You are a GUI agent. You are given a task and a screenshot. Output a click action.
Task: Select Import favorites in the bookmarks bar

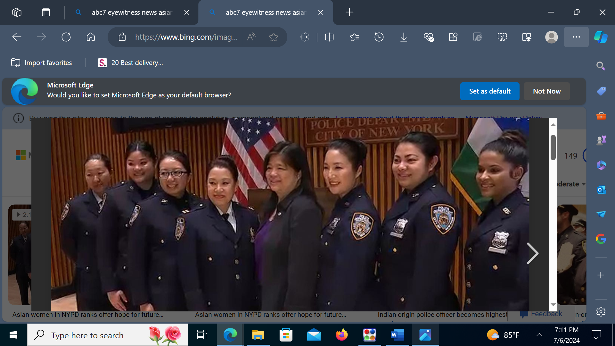[x=42, y=63]
